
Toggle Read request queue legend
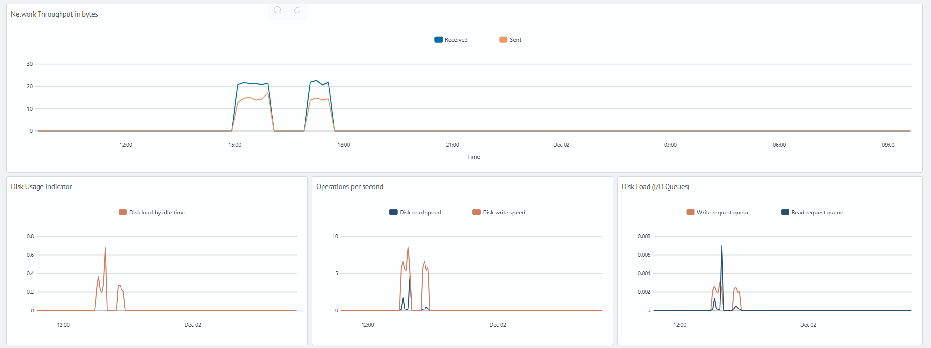point(812,213)
